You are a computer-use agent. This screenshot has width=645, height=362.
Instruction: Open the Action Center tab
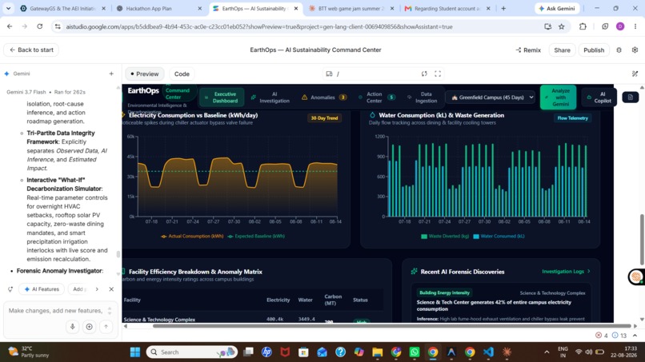pos(376,97)
